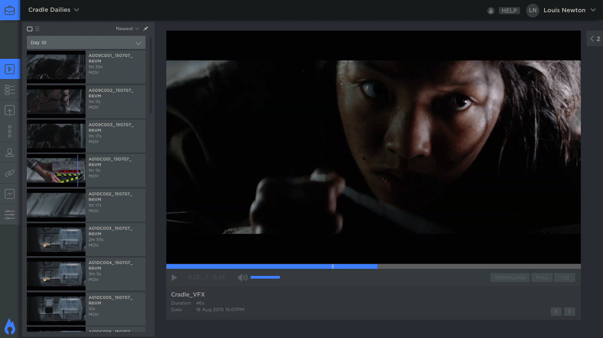
Task: Mute audio with the speaker icon
Action: click(242, 278)
